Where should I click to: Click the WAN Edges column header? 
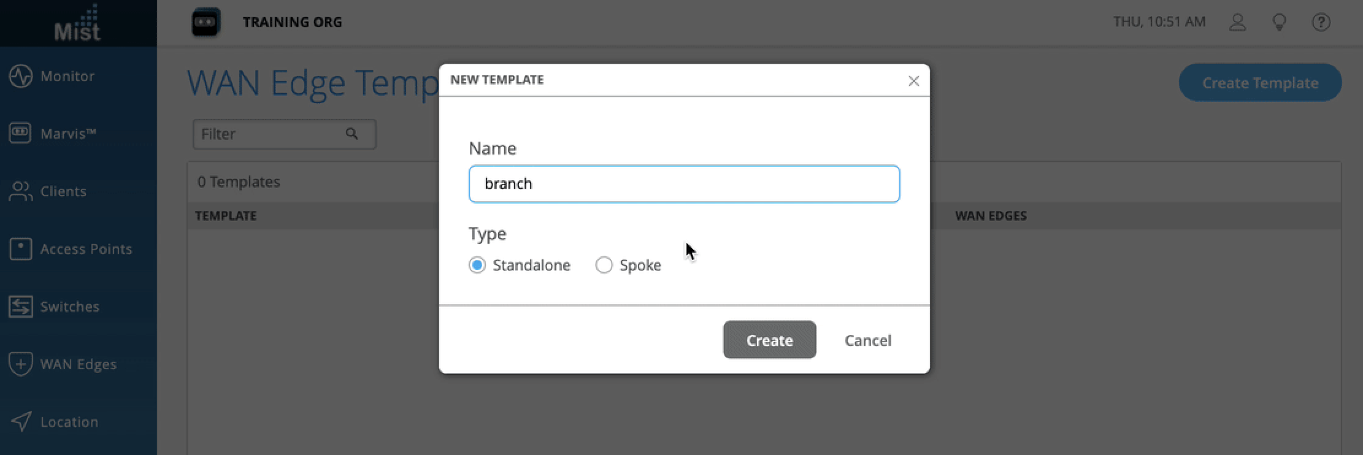pyautogui.click(x=990, y=216)
